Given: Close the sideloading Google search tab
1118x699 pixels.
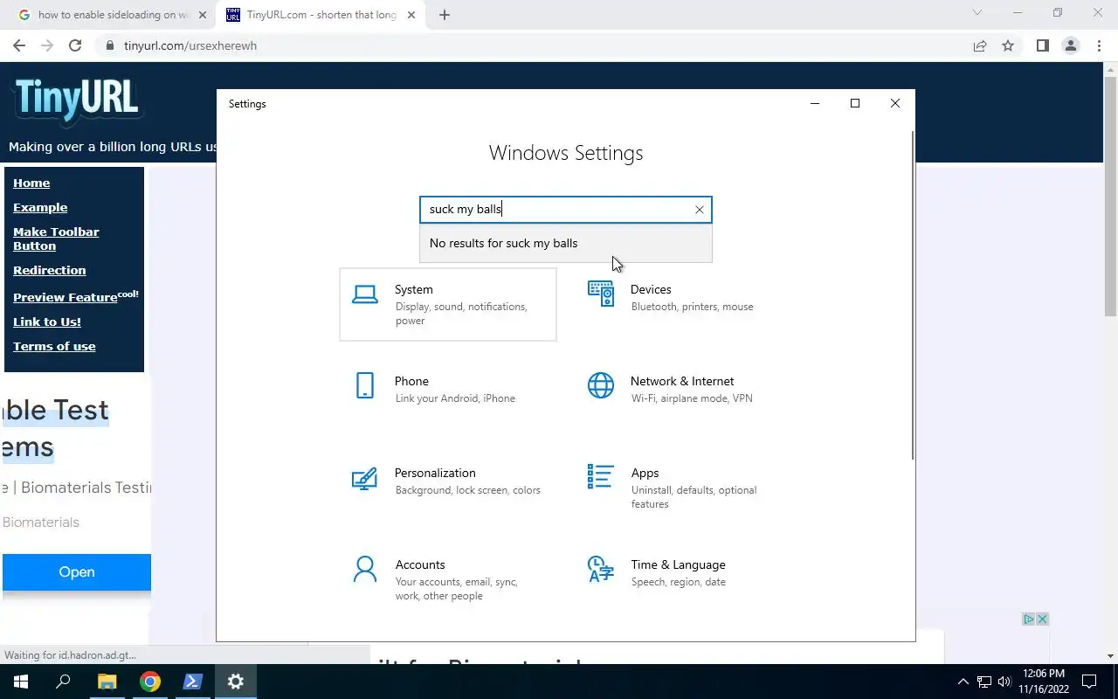Looking at the screenshot, I should point(203,15).
